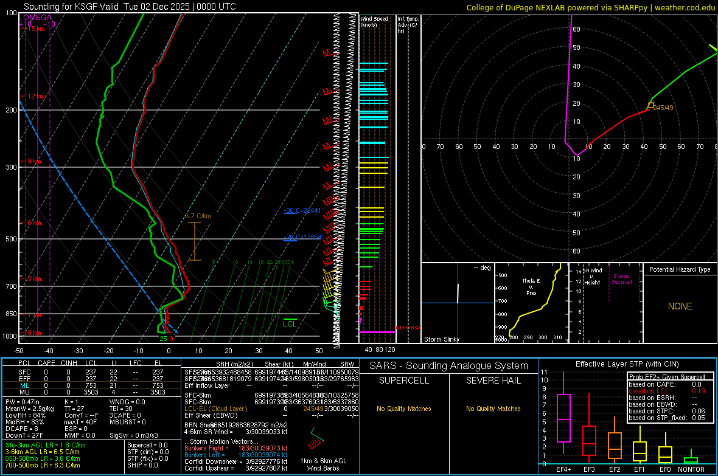Click the red based on LCL: 0.19 line

[667, 391]
